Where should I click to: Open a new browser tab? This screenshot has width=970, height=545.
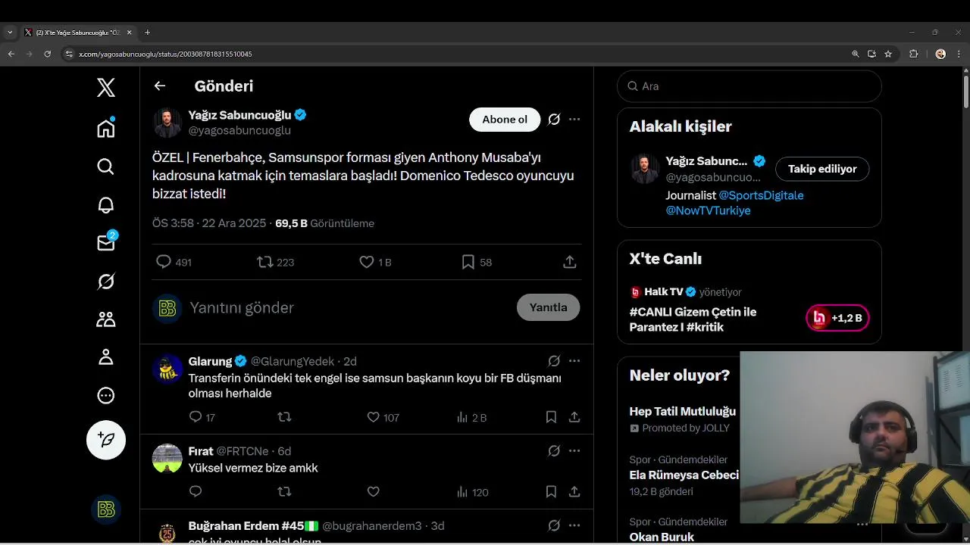[147, 33]
